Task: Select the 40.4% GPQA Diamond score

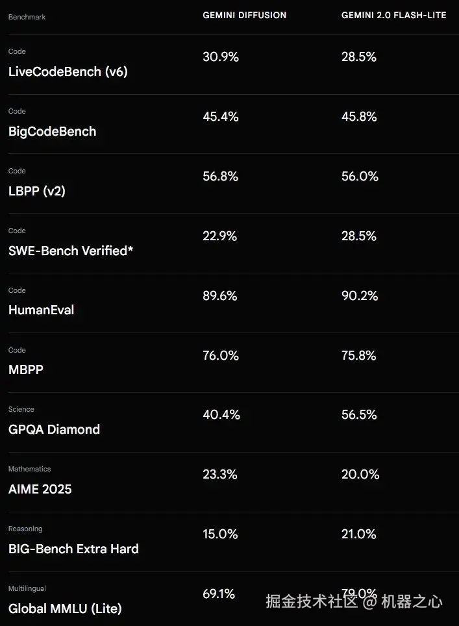Action: 221,415
